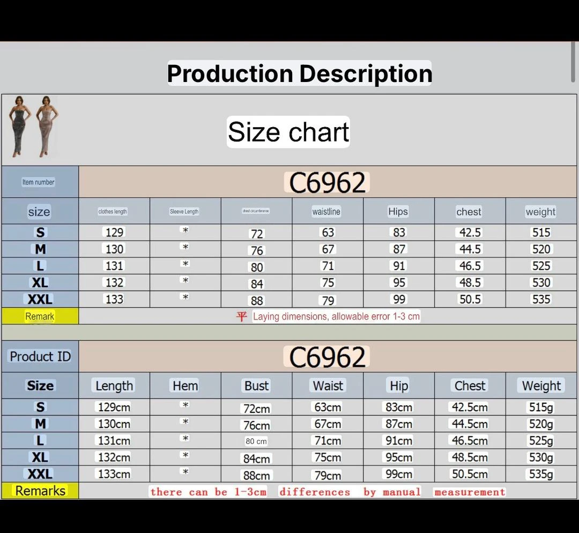Click the Hem column header
Image resolution: width=579 pixels, height=533 pixels.
point(184,386)
